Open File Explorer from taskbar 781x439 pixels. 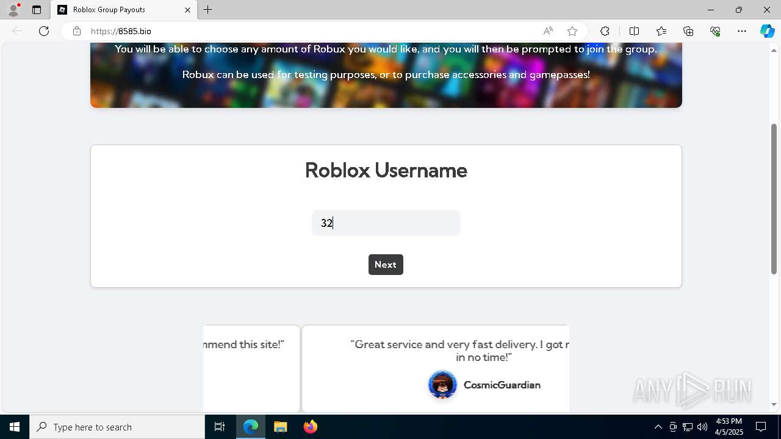click(281, 427)
